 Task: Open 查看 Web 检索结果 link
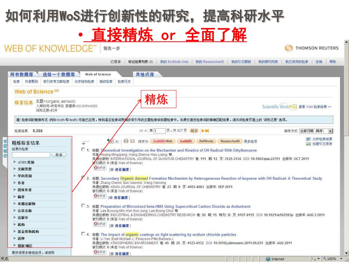pyautogui.click(x=315, y=107)
